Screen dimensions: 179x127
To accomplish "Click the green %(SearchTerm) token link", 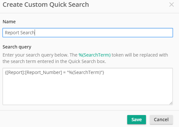I will pyautogui.click(x=95, y=55).
